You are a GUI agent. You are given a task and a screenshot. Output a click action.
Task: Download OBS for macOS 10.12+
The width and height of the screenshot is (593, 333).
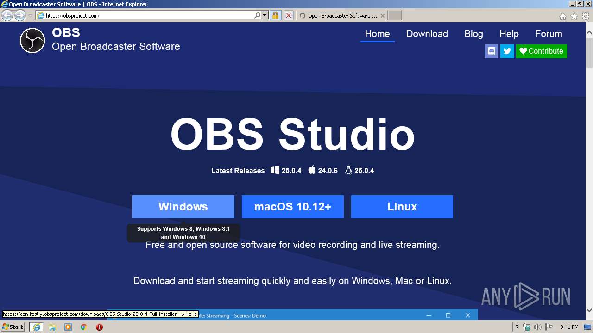click(x=293, y=207)
